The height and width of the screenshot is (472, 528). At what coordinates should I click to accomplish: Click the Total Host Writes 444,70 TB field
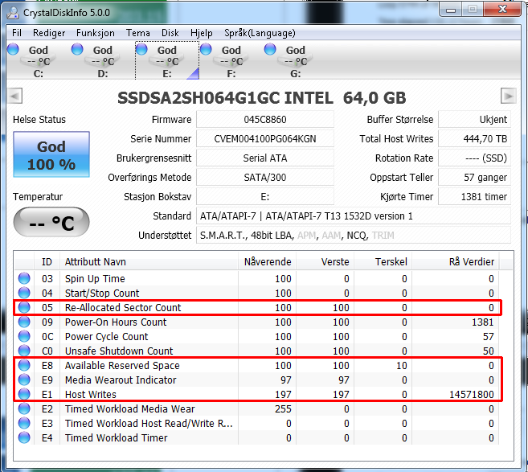(x=474, y=138)
